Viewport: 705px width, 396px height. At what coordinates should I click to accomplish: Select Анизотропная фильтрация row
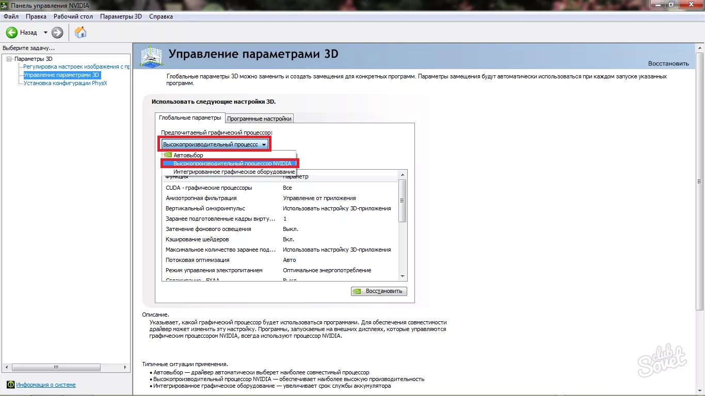280,198
